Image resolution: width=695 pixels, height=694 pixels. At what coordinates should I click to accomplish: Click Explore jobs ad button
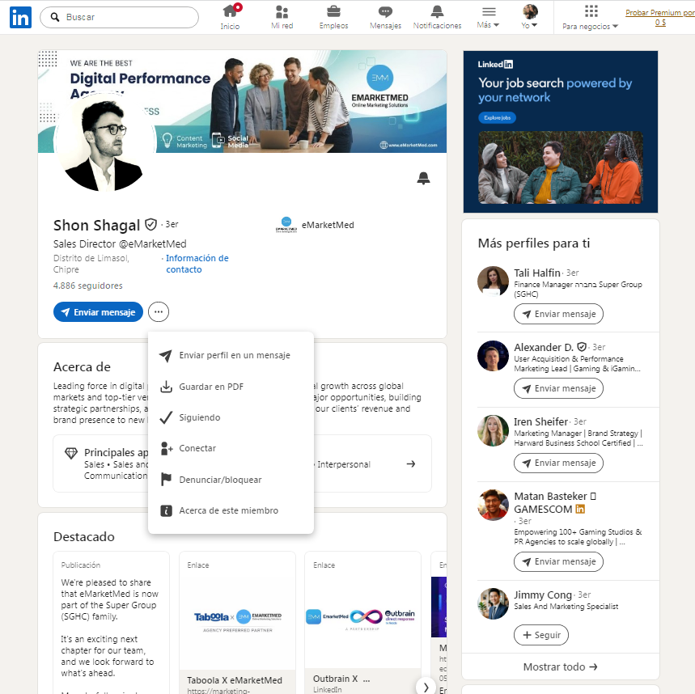click(497, 118)
